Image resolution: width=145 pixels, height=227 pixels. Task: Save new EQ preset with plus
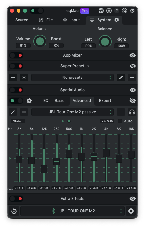click(121, 112)
